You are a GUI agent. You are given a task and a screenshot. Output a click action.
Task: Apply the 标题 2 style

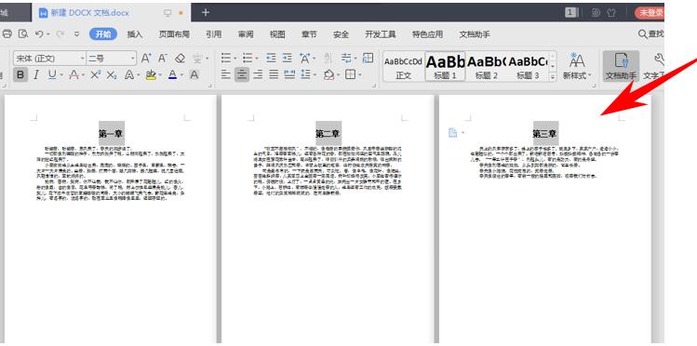pyautogui.click(x=487, y=66)
